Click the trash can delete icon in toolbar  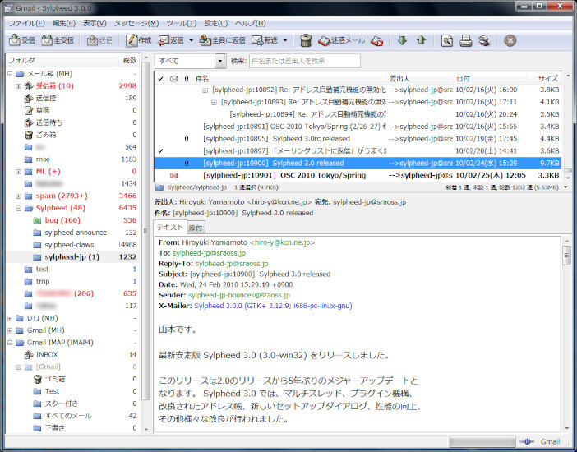click(306, 40)
